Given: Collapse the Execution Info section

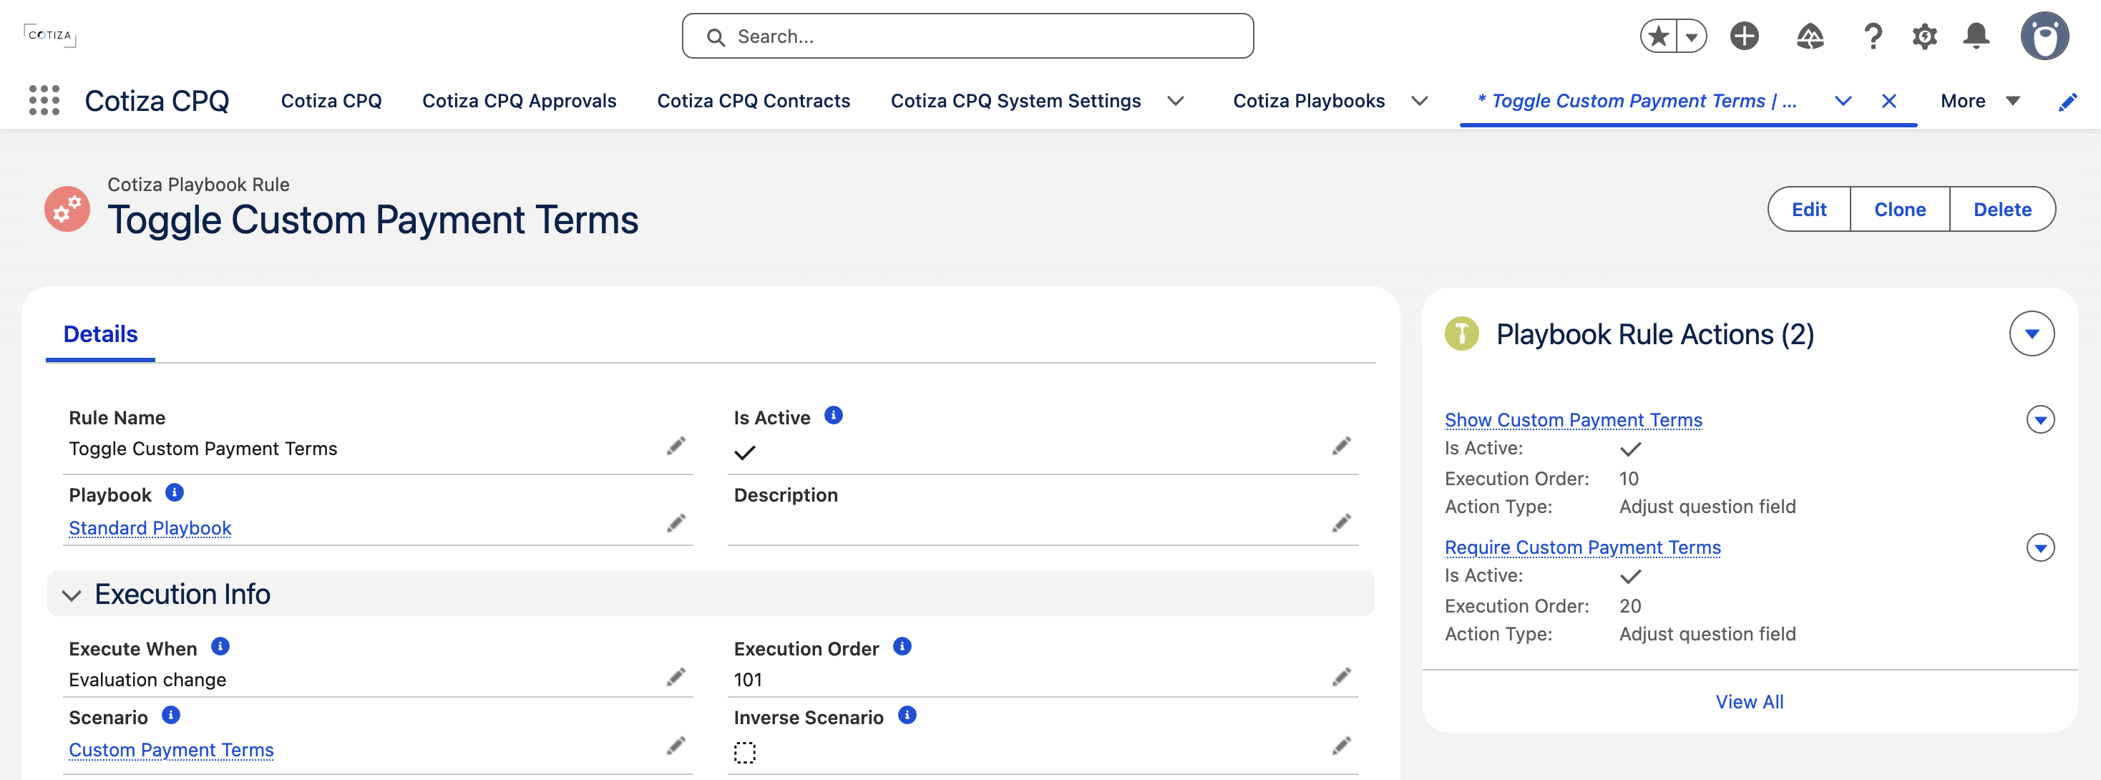Looking at the screenshot, I should tap(72, 595).
